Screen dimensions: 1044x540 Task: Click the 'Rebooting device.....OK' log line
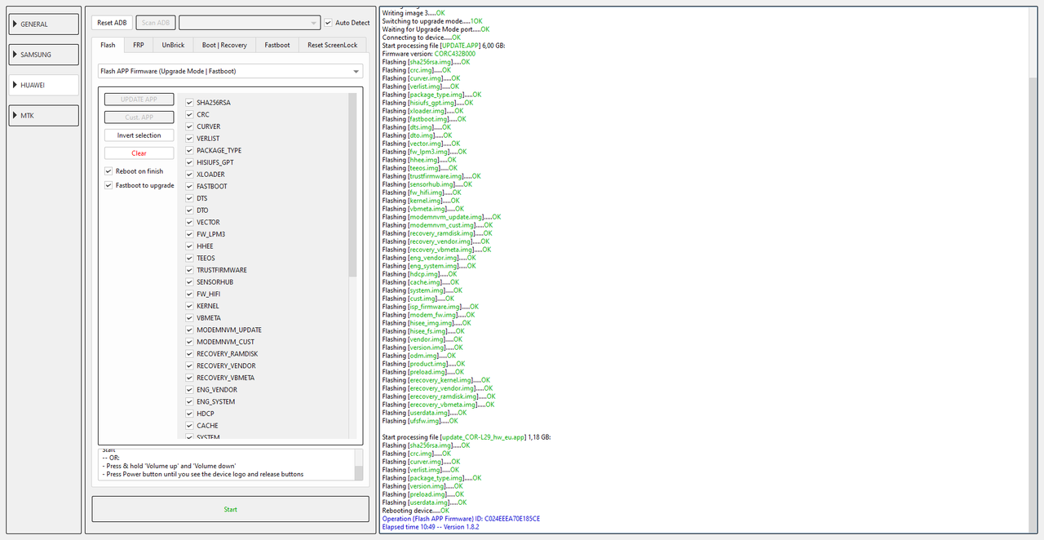coord(415,511)
